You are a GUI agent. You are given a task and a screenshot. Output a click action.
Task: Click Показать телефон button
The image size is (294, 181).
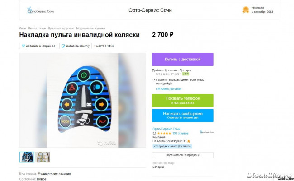[x=183, y=101]
